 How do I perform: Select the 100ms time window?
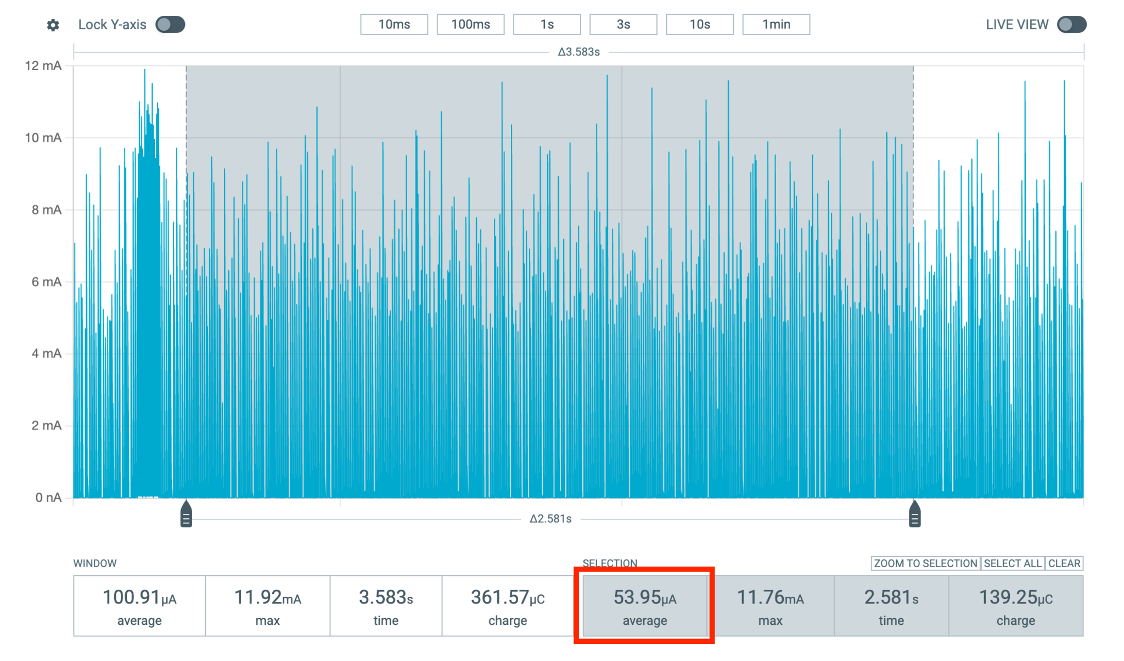(x=470, y=24)
